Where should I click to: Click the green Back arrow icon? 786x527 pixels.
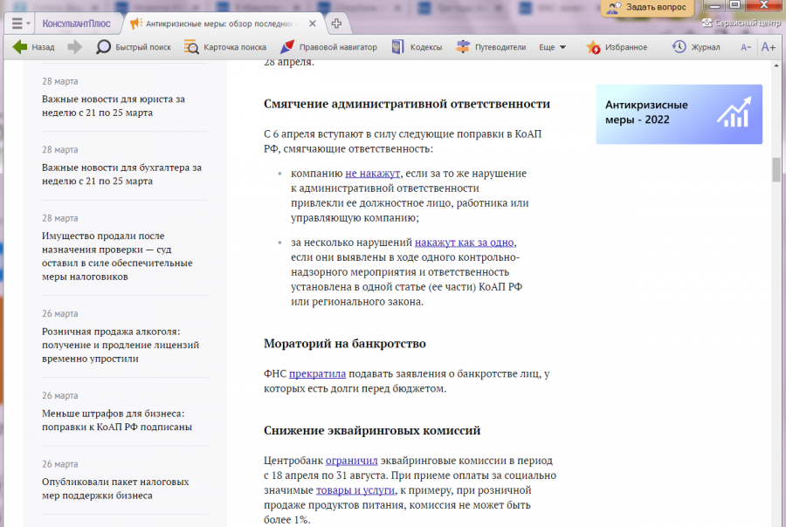[19, 47]
